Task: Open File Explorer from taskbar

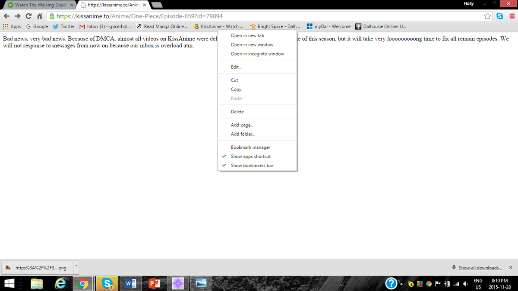Action: click(x=37, y=284)
